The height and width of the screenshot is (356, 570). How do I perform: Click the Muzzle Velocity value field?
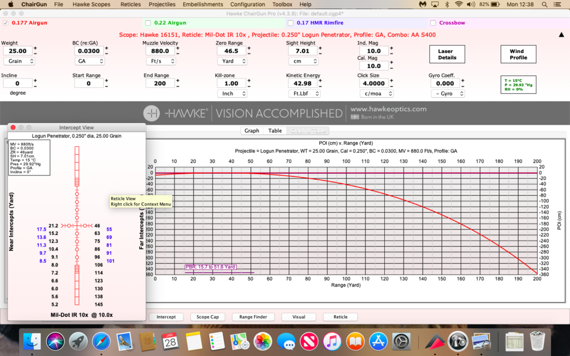point(160,51)
